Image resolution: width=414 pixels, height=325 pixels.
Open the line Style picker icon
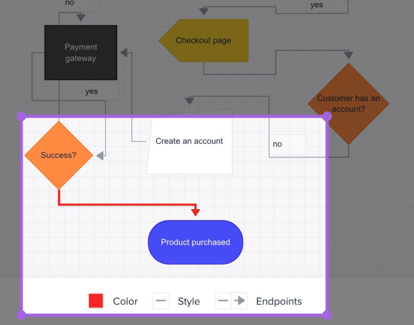click(161, 301)
